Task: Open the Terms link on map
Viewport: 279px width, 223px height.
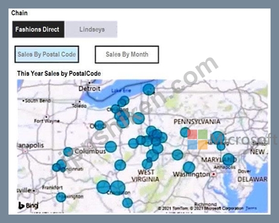Action: click(x=251, y=208)
